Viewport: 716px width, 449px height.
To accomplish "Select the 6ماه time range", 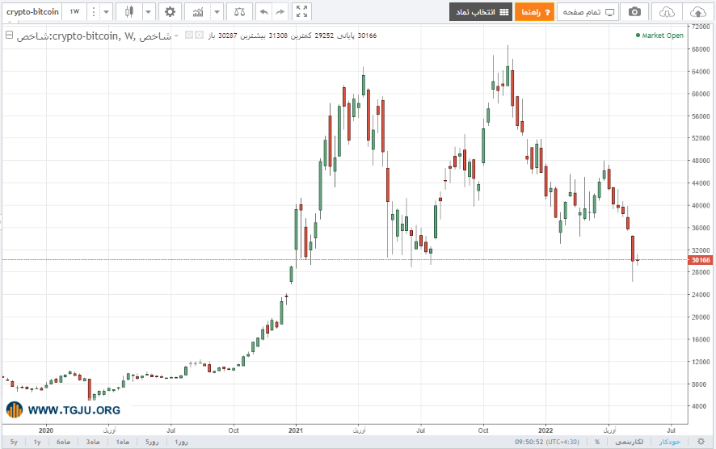I will coord(63,442).
